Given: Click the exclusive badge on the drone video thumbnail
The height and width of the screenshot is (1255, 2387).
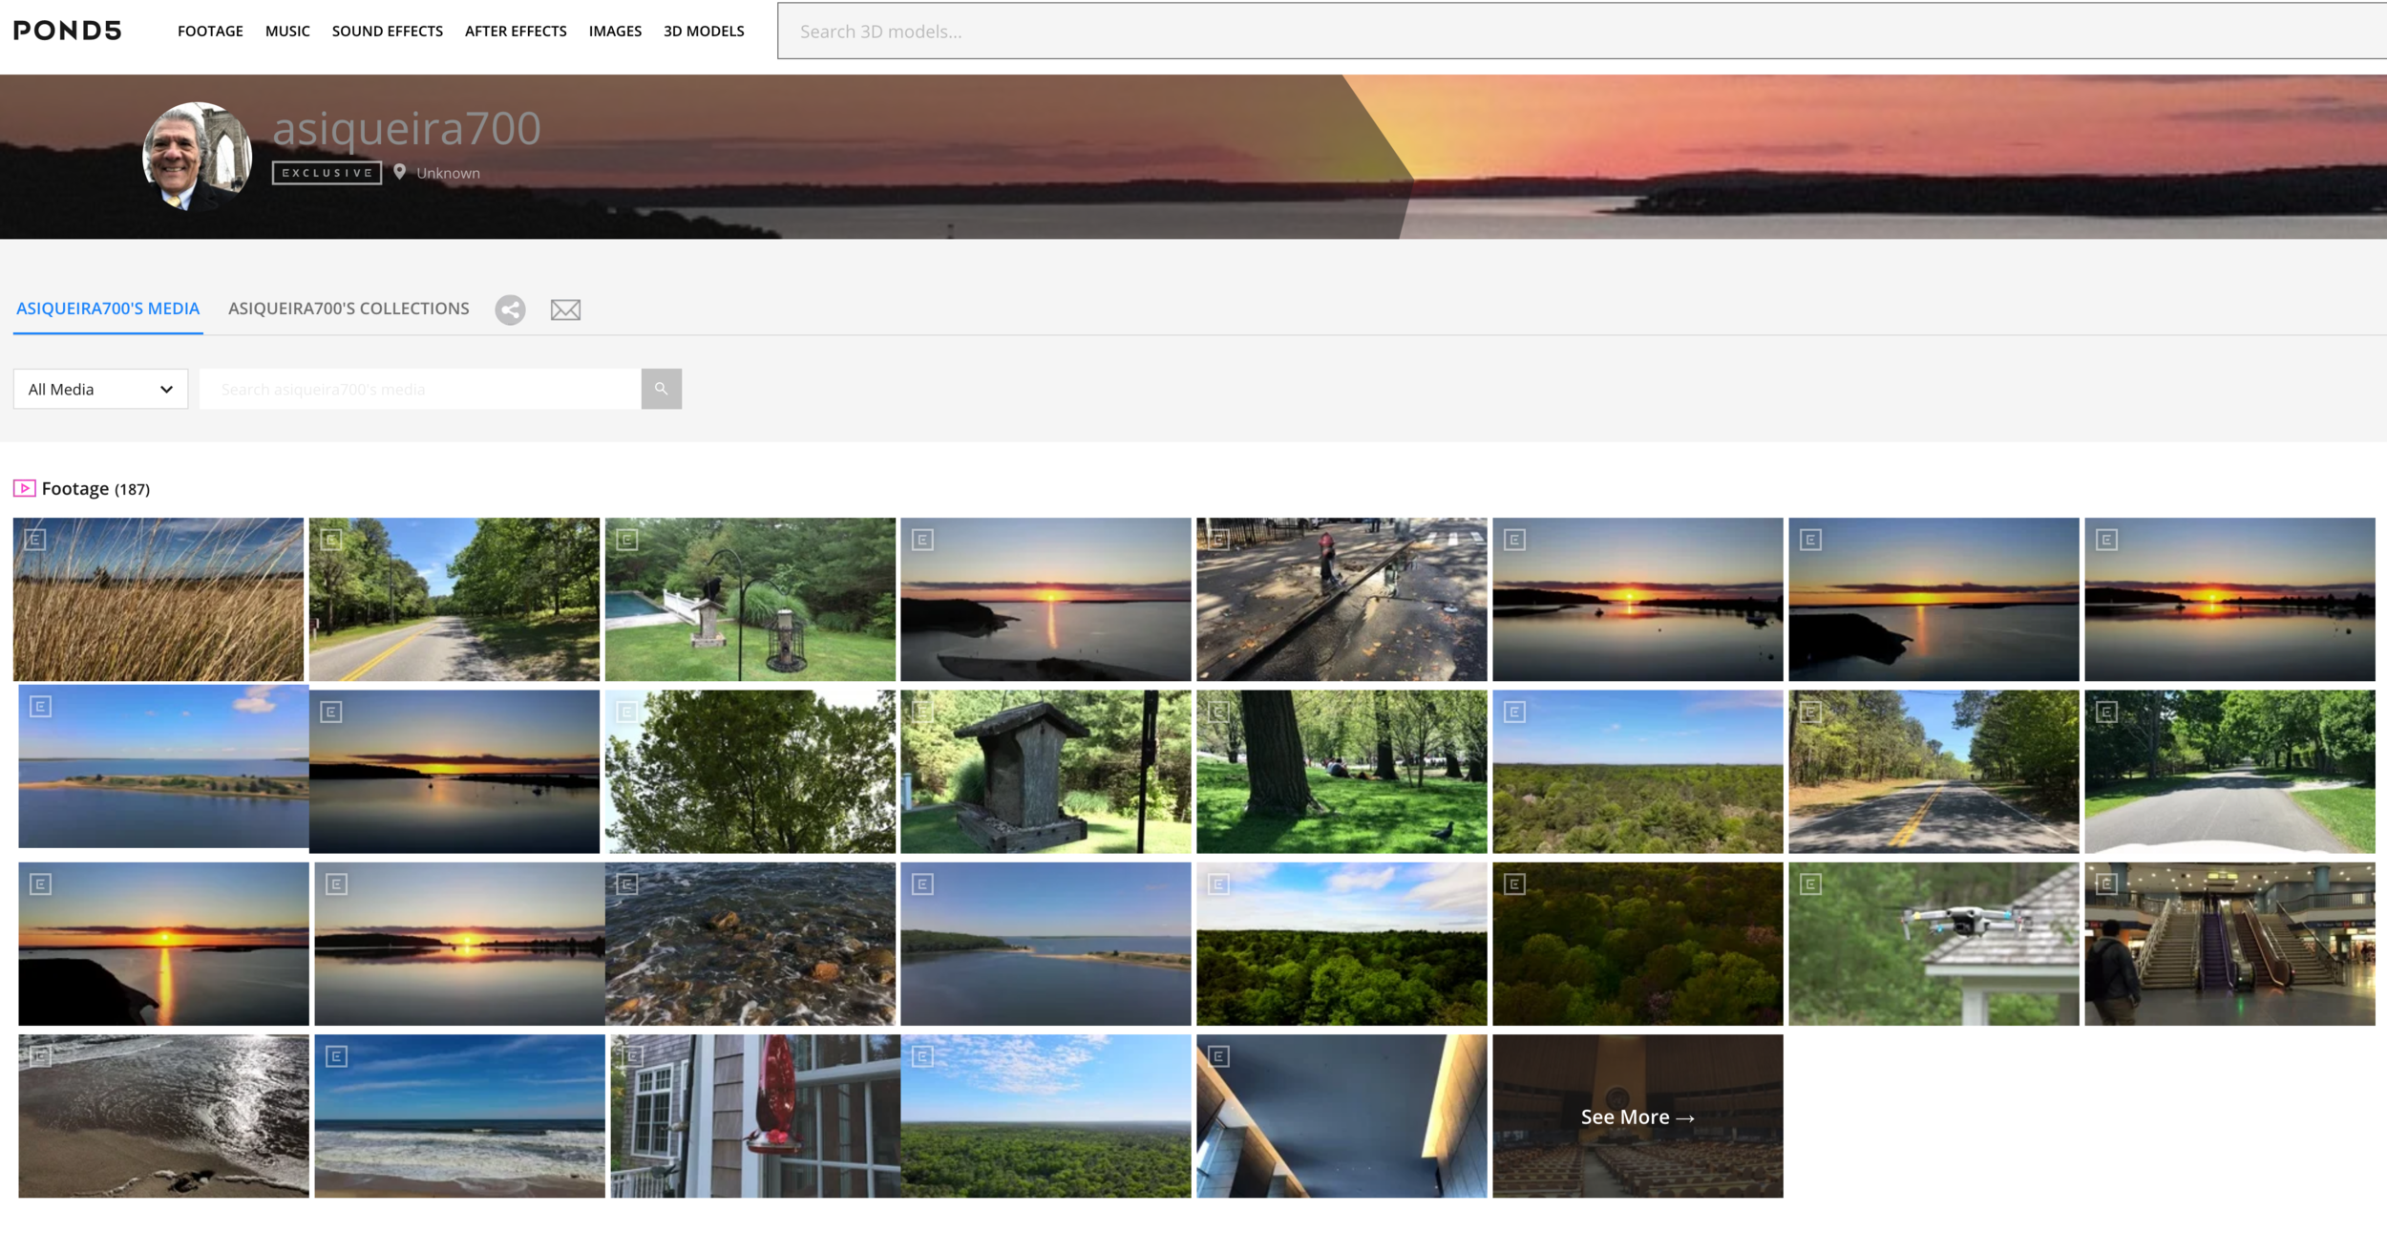Looking at the screenshot, I should [1810, 884].
